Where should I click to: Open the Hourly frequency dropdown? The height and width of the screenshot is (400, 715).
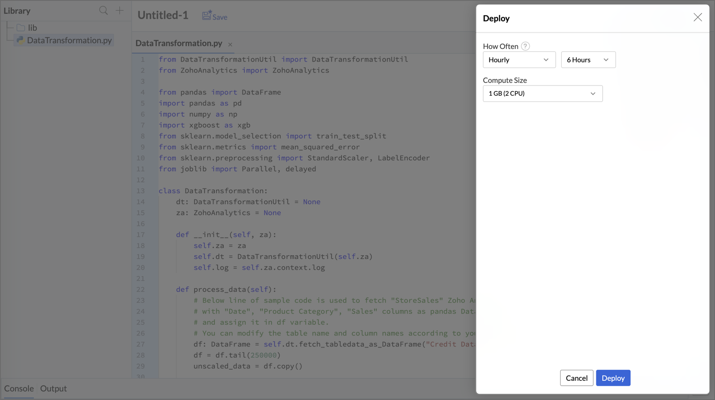click(519, 60)
